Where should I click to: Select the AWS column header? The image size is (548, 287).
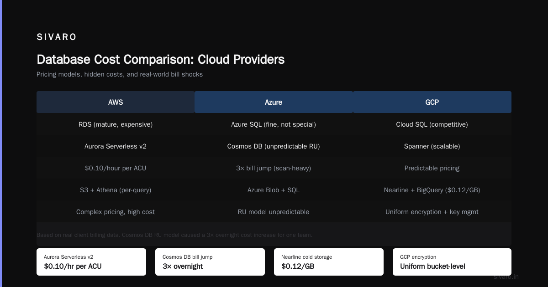click(116, 102)
